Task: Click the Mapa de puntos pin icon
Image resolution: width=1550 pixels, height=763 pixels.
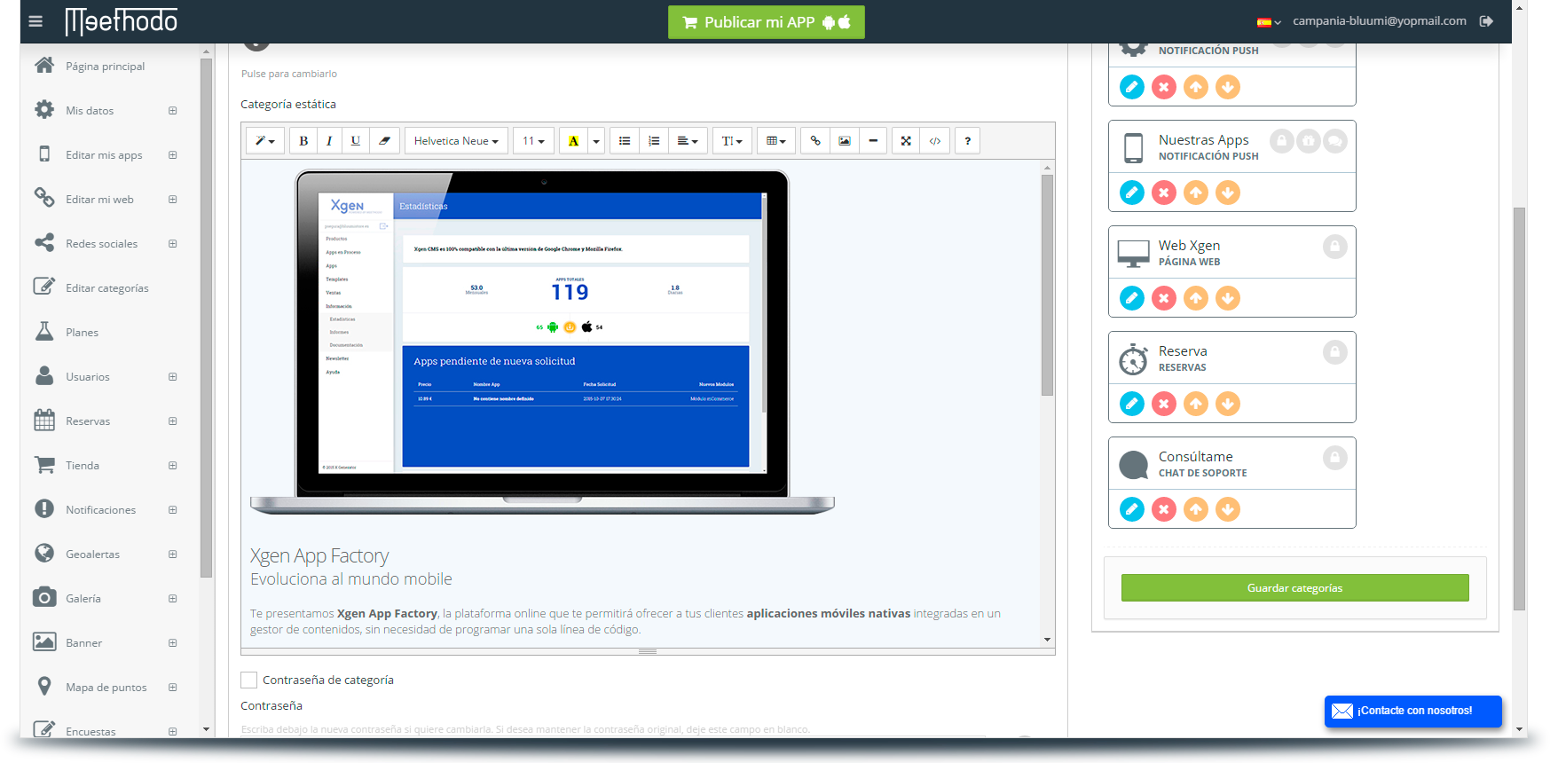Action: (44, 686)
